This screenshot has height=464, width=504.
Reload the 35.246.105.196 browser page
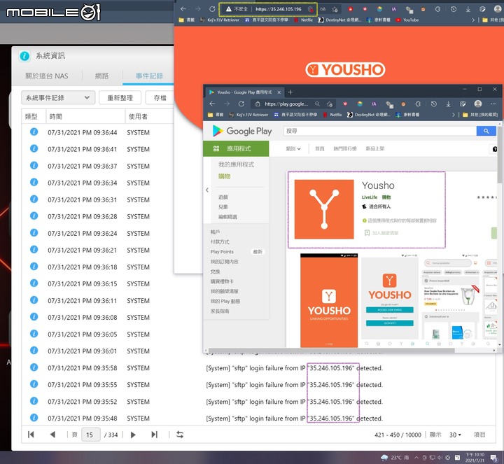[x=212, y=9]
